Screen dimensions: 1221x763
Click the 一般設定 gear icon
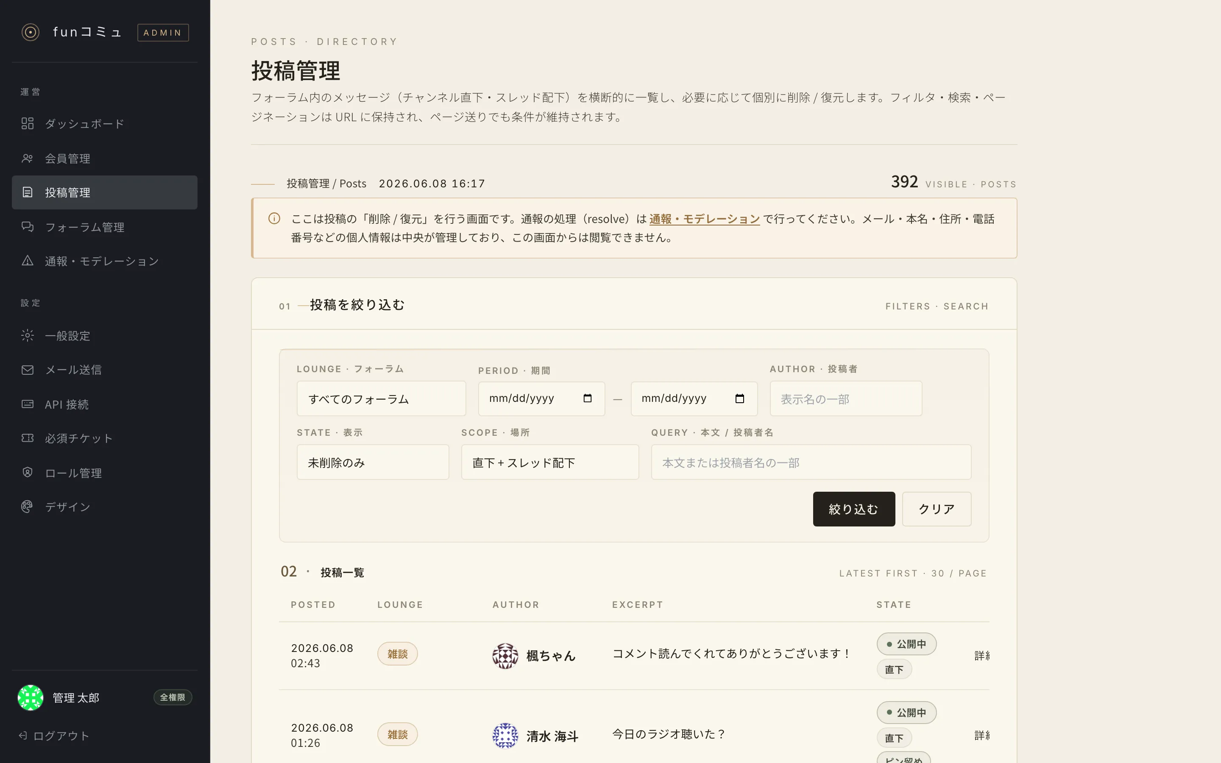click(x=27, y=336)
